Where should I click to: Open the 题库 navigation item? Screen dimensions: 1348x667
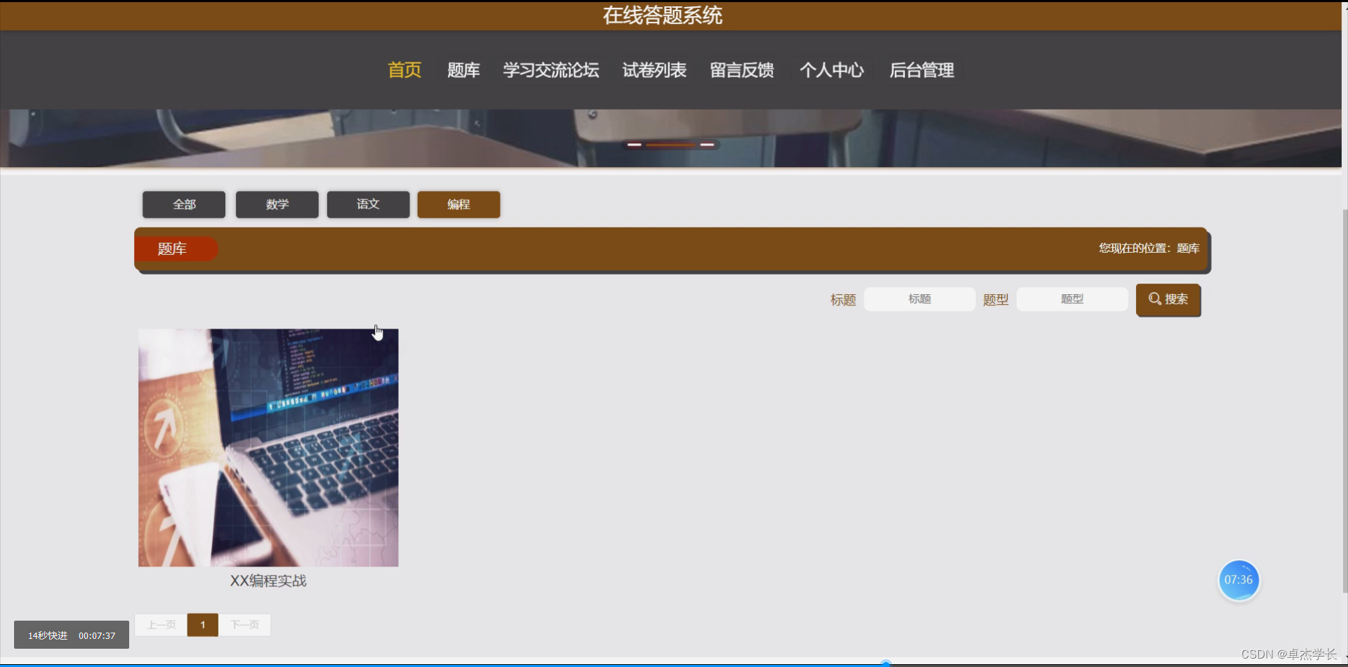pyautogui.click(x=463, y=70)
